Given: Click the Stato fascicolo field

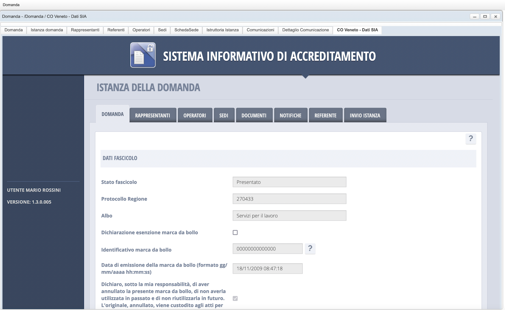Looking at the screenshot, I should (289, 182).
